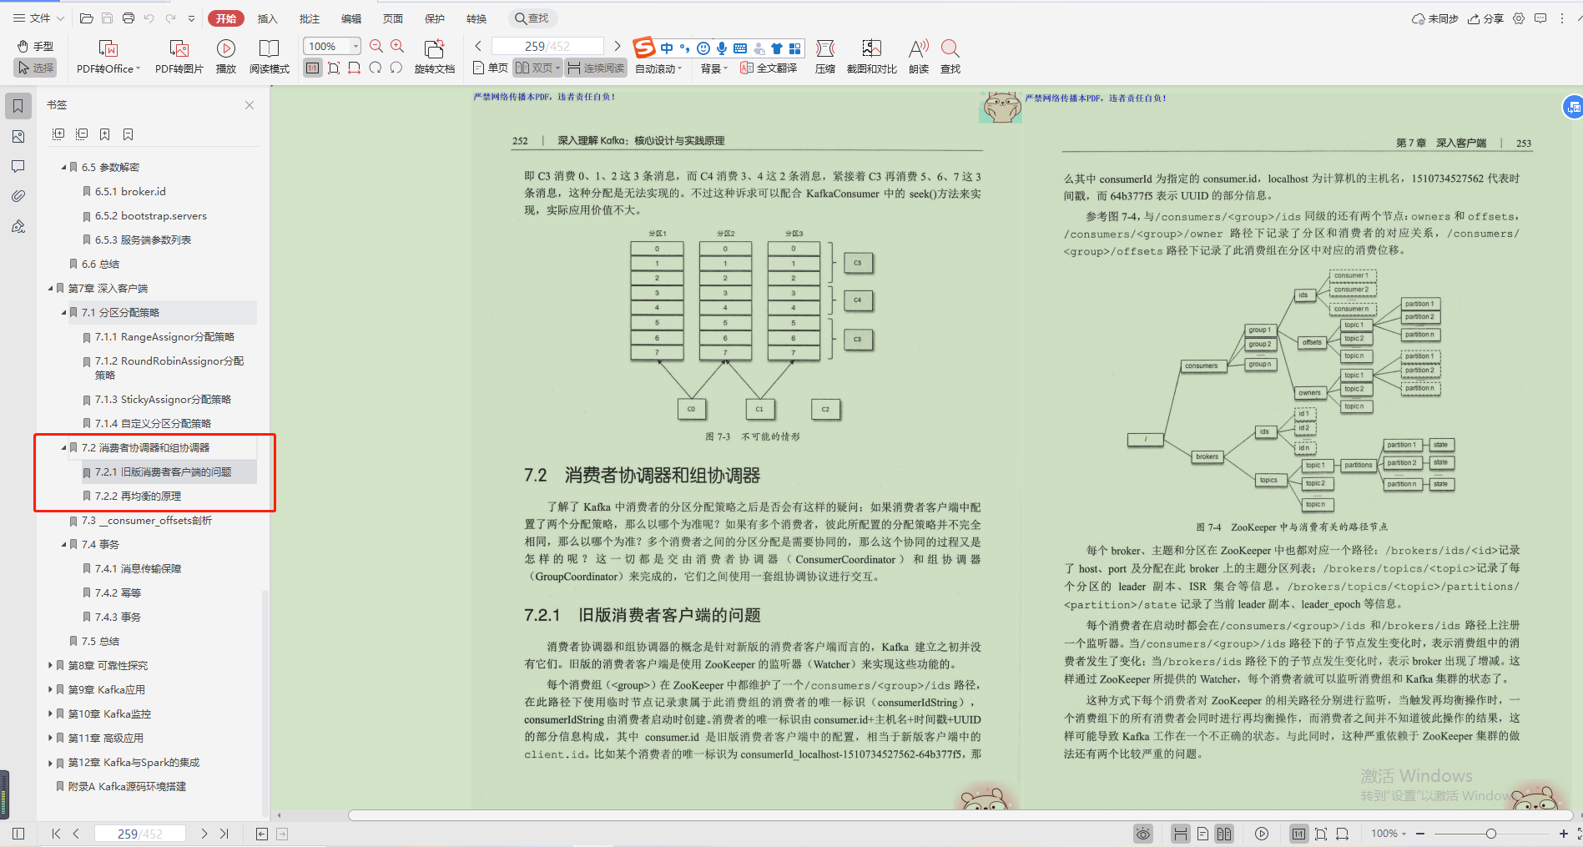Switch to 编辑 edit tab

click(x=350, y=18)
